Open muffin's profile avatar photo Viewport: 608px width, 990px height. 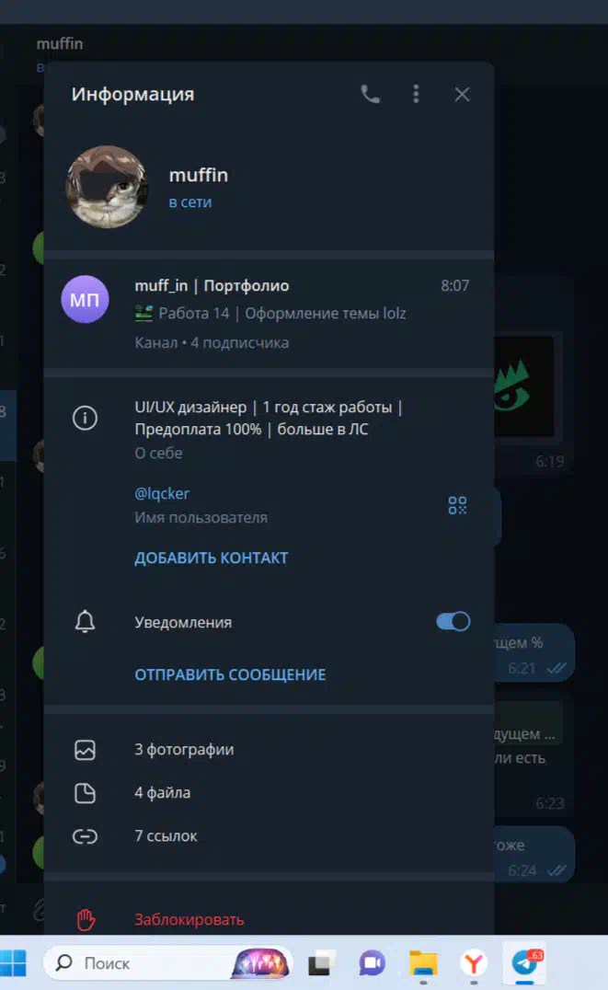tap(108, 187)
